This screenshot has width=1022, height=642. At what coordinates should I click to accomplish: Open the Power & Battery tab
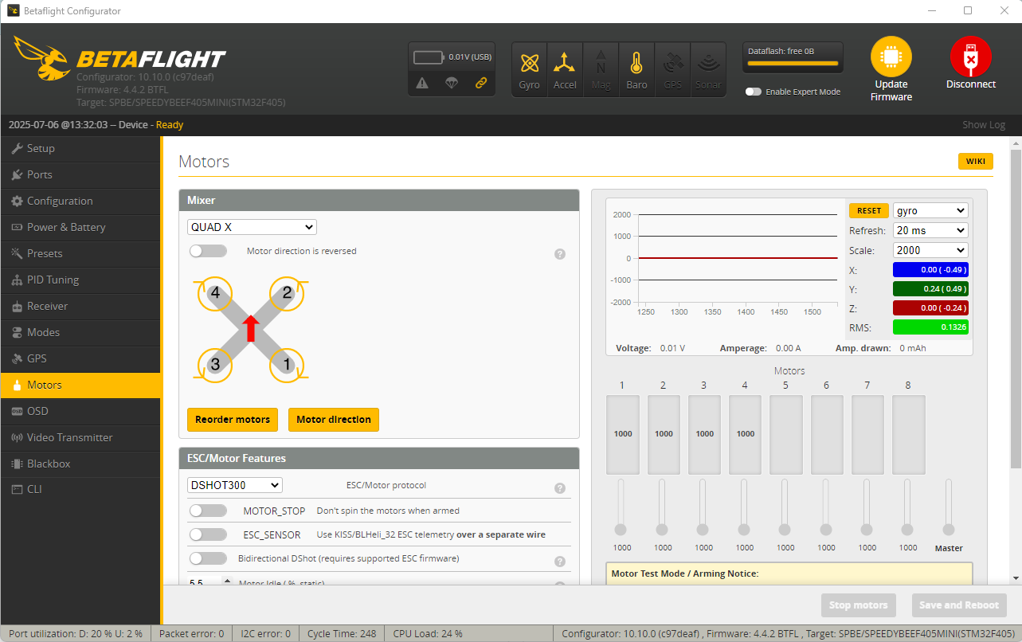tap(80, 227)
